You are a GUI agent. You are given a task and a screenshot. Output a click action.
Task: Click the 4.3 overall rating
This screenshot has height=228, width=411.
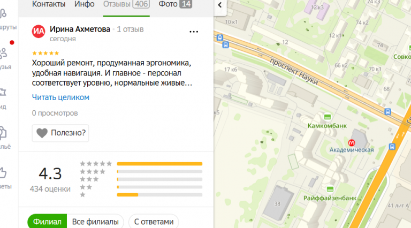point(50,174)
